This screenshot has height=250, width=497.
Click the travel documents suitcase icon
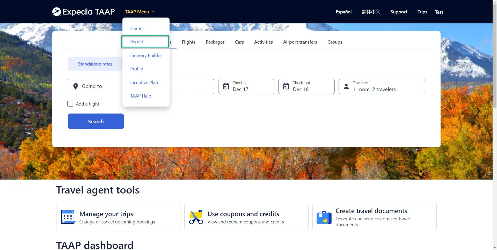(x=324, y=217)
